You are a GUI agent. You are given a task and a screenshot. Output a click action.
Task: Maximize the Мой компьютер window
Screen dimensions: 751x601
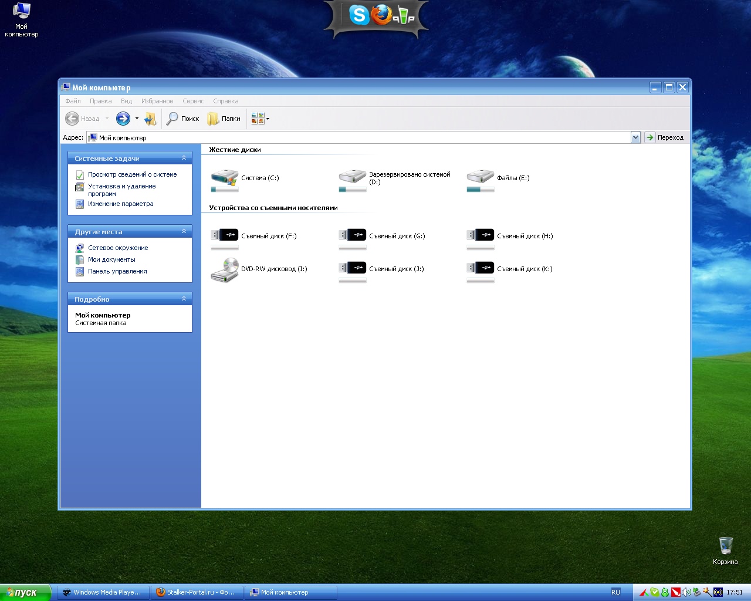tap(669, 87)
